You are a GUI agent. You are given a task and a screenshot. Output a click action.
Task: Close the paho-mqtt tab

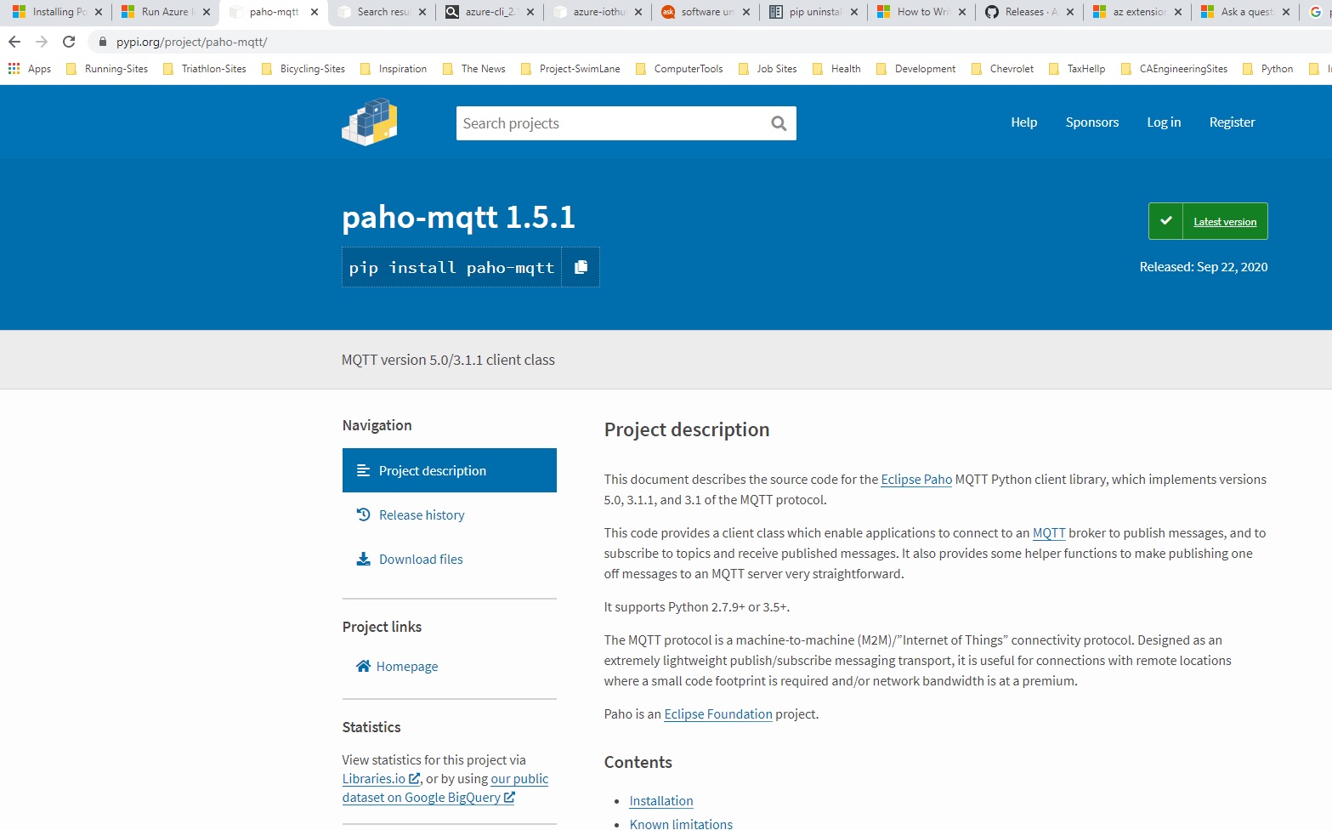tap(315, 12)
